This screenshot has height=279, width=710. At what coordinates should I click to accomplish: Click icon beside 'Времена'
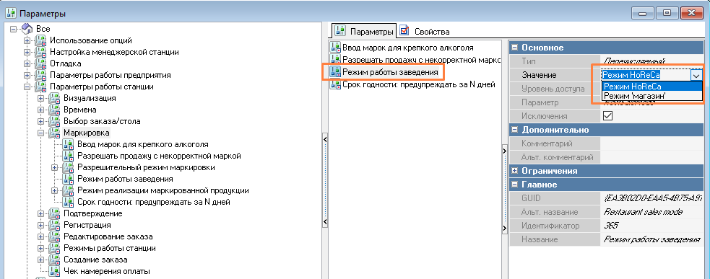pos(55,110)
